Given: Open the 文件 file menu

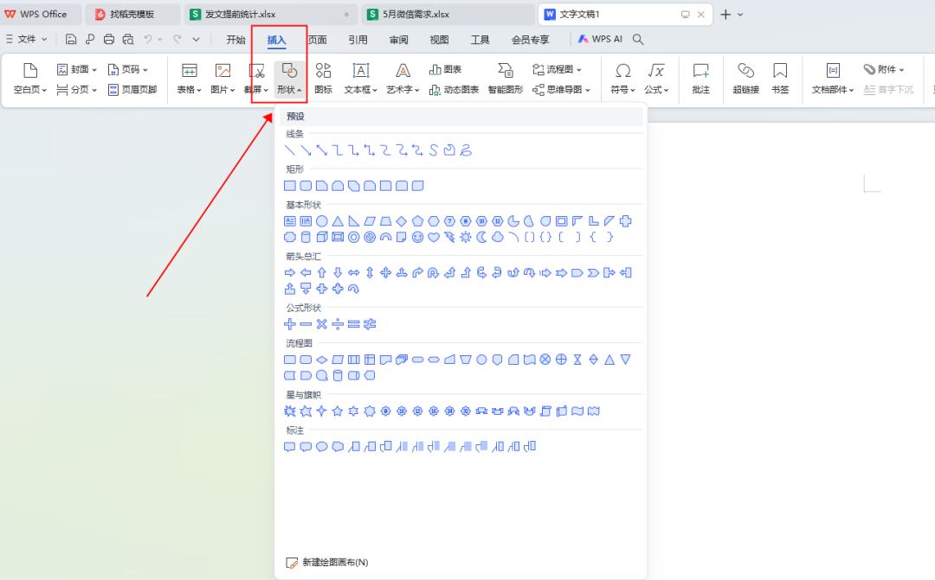Looking at the screenshot, I should point(26,39).
